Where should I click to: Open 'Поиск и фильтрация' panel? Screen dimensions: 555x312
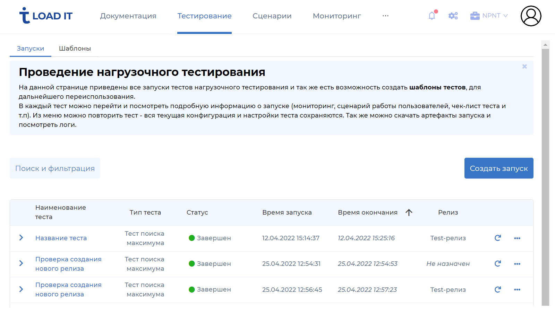pos(55,168)
